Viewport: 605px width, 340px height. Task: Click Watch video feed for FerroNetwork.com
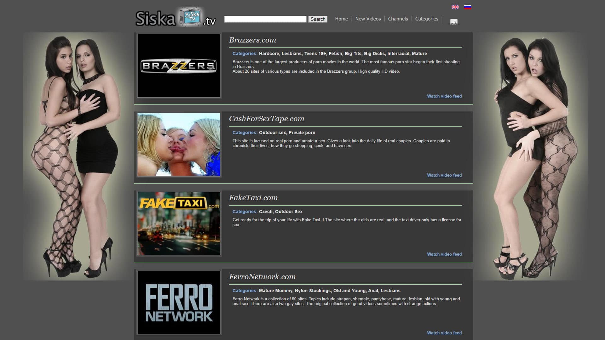point(444,333)
